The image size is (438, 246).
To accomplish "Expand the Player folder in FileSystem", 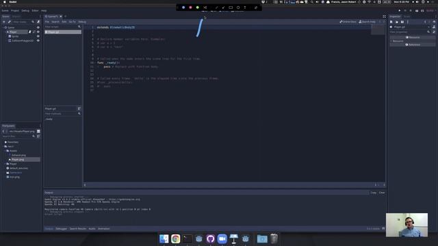I will pos(5,164).
